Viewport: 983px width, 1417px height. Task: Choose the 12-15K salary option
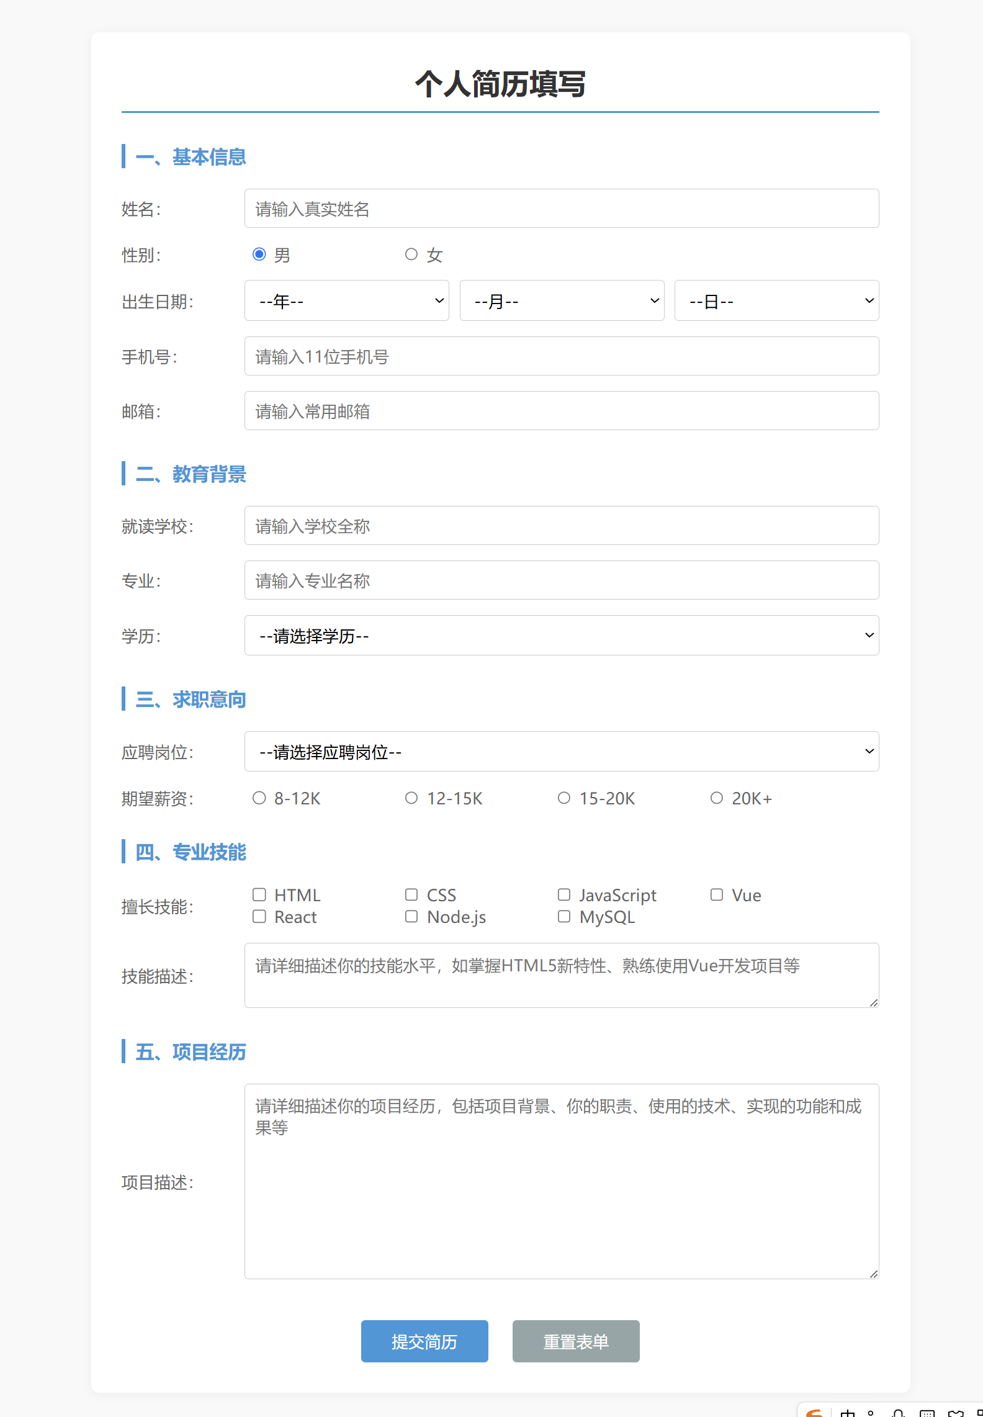pyautogui.click(x=411, y=798)
